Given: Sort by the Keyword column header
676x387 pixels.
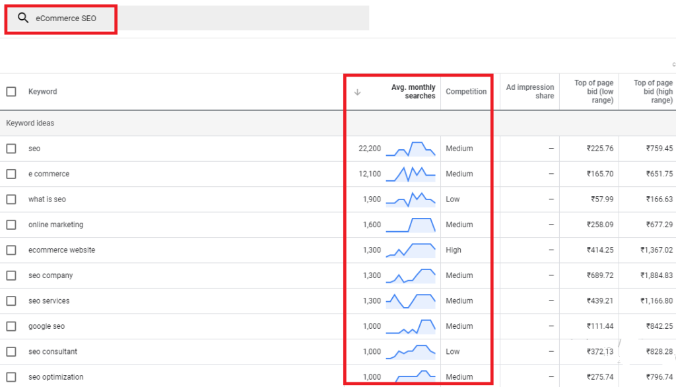Looking at the screenshot, I should (43, 91).
